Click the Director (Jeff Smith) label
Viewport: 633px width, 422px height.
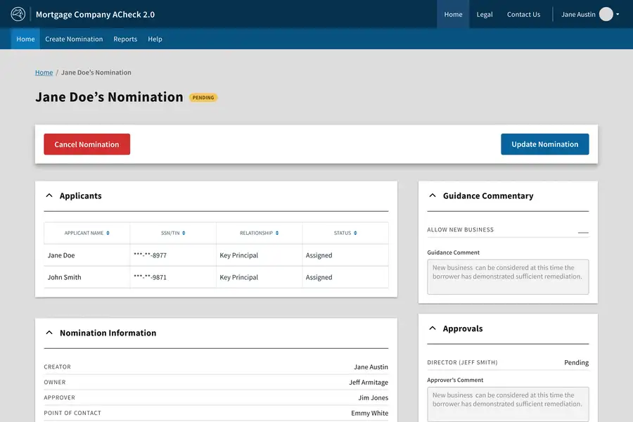click(x=462, y=362)
